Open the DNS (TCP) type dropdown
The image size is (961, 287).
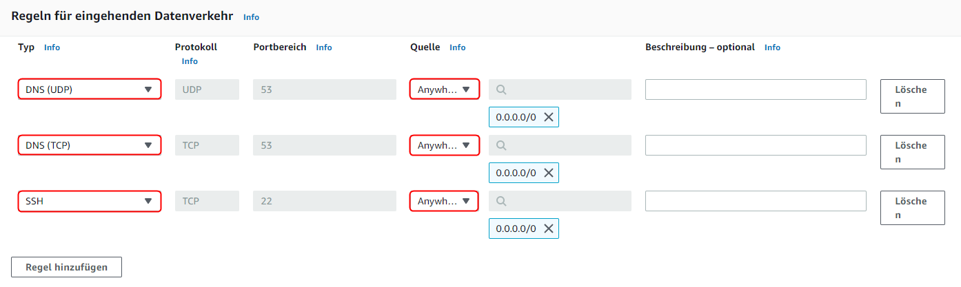click(90, 145)
